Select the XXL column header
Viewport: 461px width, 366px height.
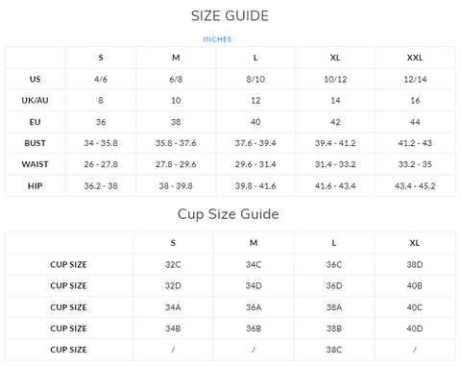pos(415,58)
